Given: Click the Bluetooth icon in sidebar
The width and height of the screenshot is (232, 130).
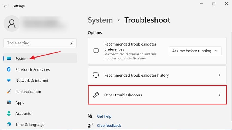Looking at the screenshot, I should [x=9, y=69].
